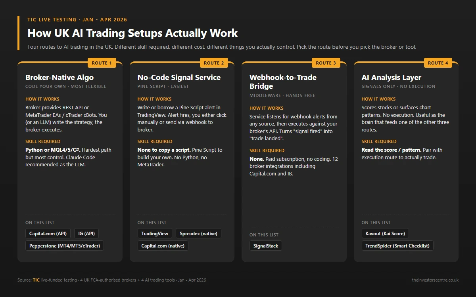
Task: Click SKILL REQUIRED in AI Analysis Layer card
Action: 379,141
